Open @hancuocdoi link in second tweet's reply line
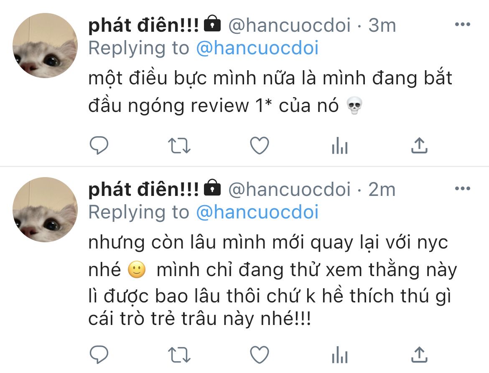 (257, 212)
